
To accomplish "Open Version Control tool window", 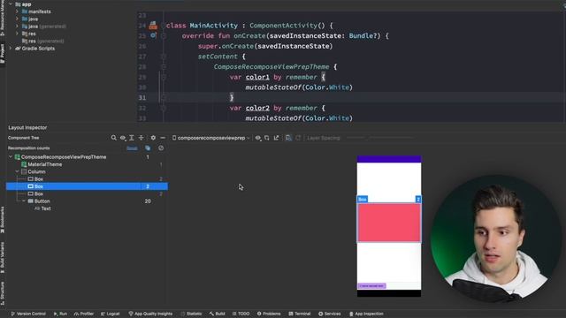I will point(28,314).
